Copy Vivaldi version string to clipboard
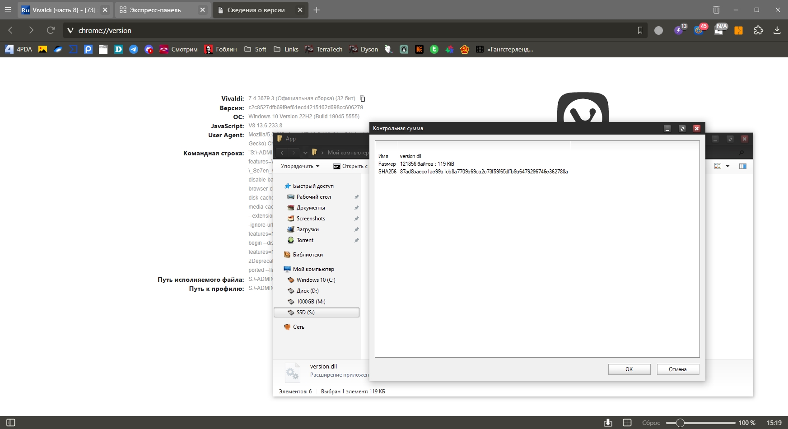The image size is (788, 429). (x=362, y=98)
